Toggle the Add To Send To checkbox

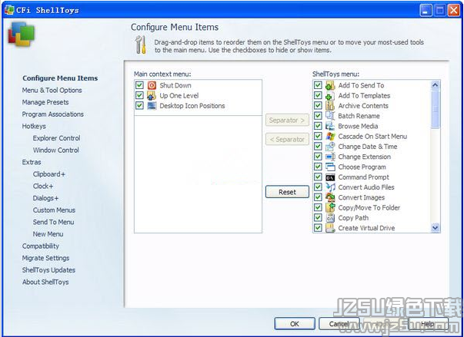pos(318,85)
